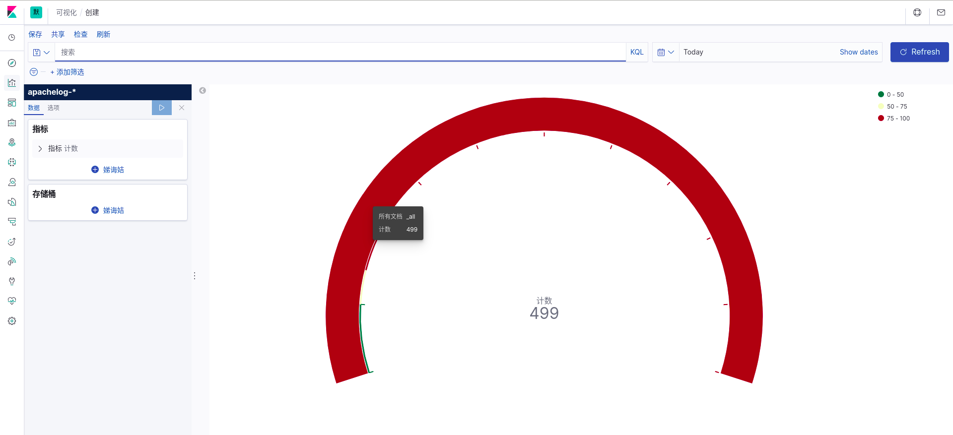Image resolution: width=953 pixels, height=435 pixels.
Task: Toggle the 75 - 100 legend color
Action: tap(894, 118)
